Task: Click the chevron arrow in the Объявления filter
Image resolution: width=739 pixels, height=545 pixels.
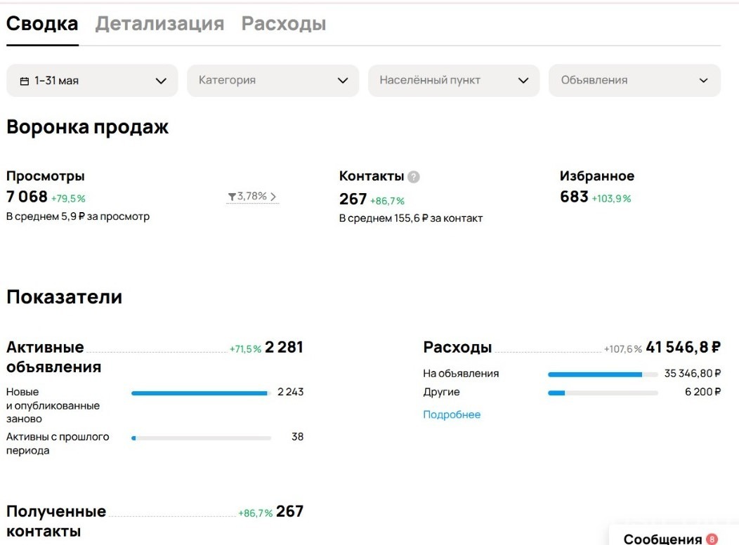Action: pyautogui.click(x=704, y=81)
